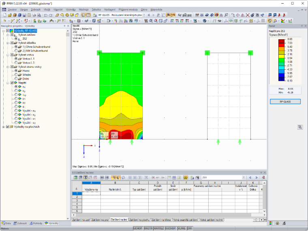This screenshot has width=308, height=231.
Task: Switch to Zatížení na plochu tab
Action: click(x=139, y=220)
